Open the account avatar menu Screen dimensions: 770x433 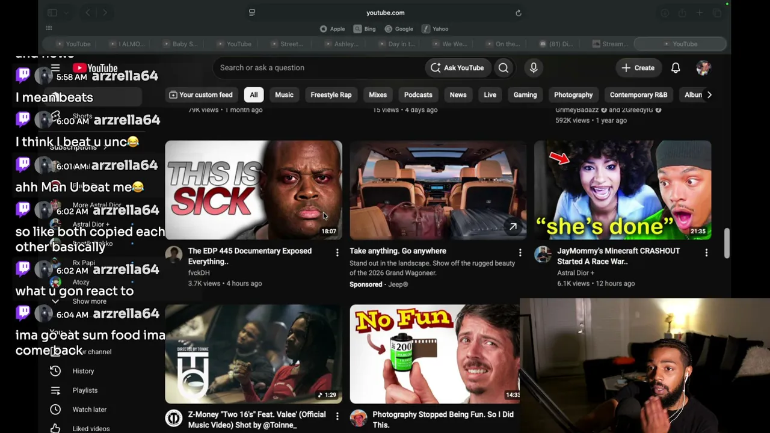click(703, 68)
